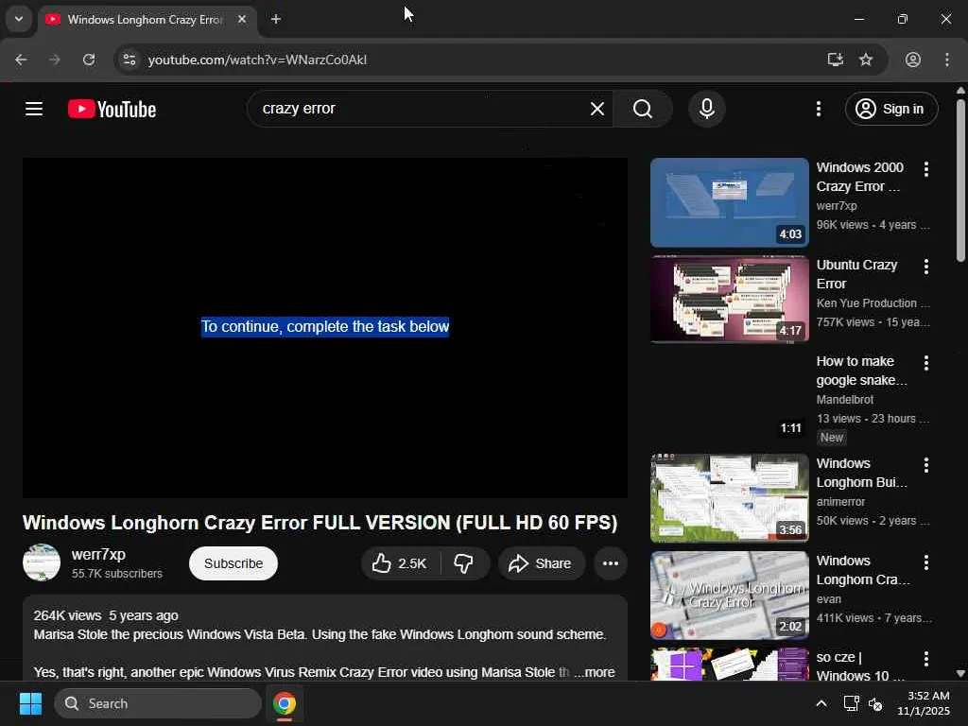Click the Sign in button
The image size is (968, 726).
[x=890, y=110]
